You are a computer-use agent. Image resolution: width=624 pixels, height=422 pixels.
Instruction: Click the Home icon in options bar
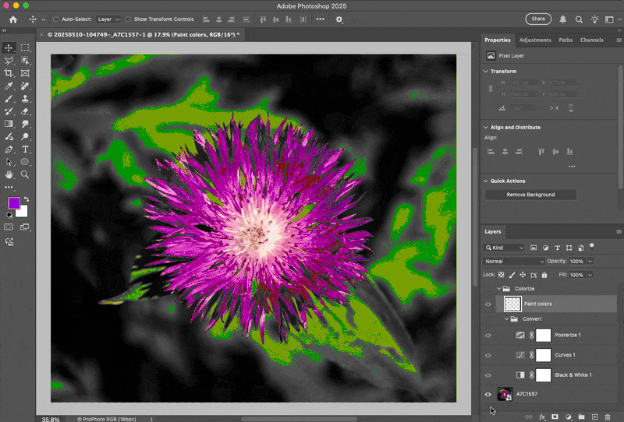pos(12,19)
